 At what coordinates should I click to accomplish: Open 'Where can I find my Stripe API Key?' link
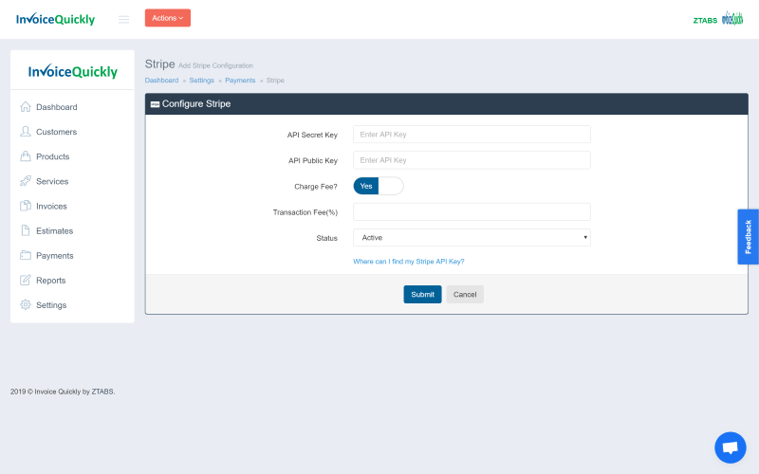(x=409, y=262)
